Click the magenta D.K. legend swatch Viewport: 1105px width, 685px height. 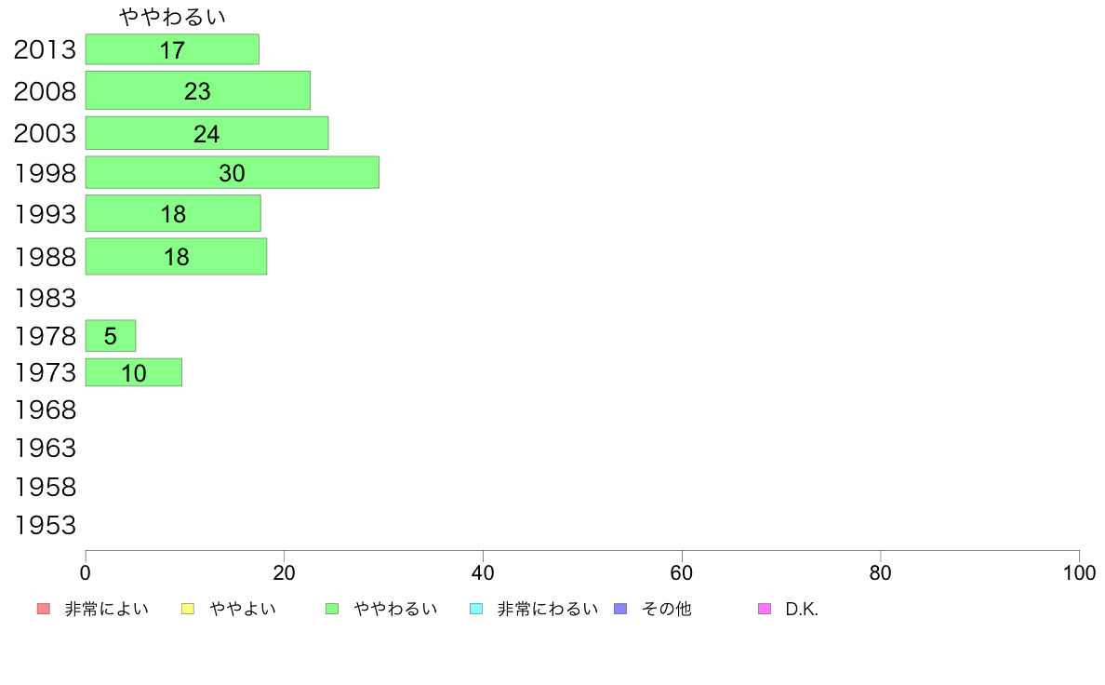coord(765,609)
